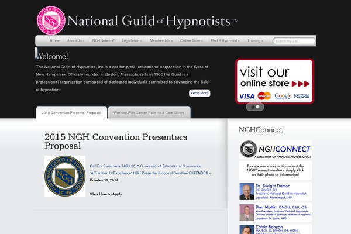Click Don Mottin's photo

(x=247, y=212)
